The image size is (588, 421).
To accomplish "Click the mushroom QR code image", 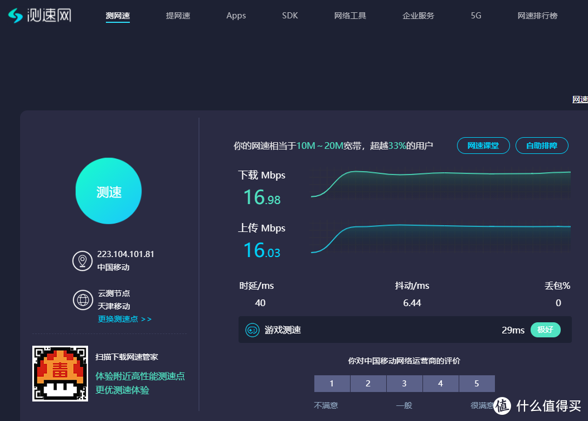I will (60, 373).
